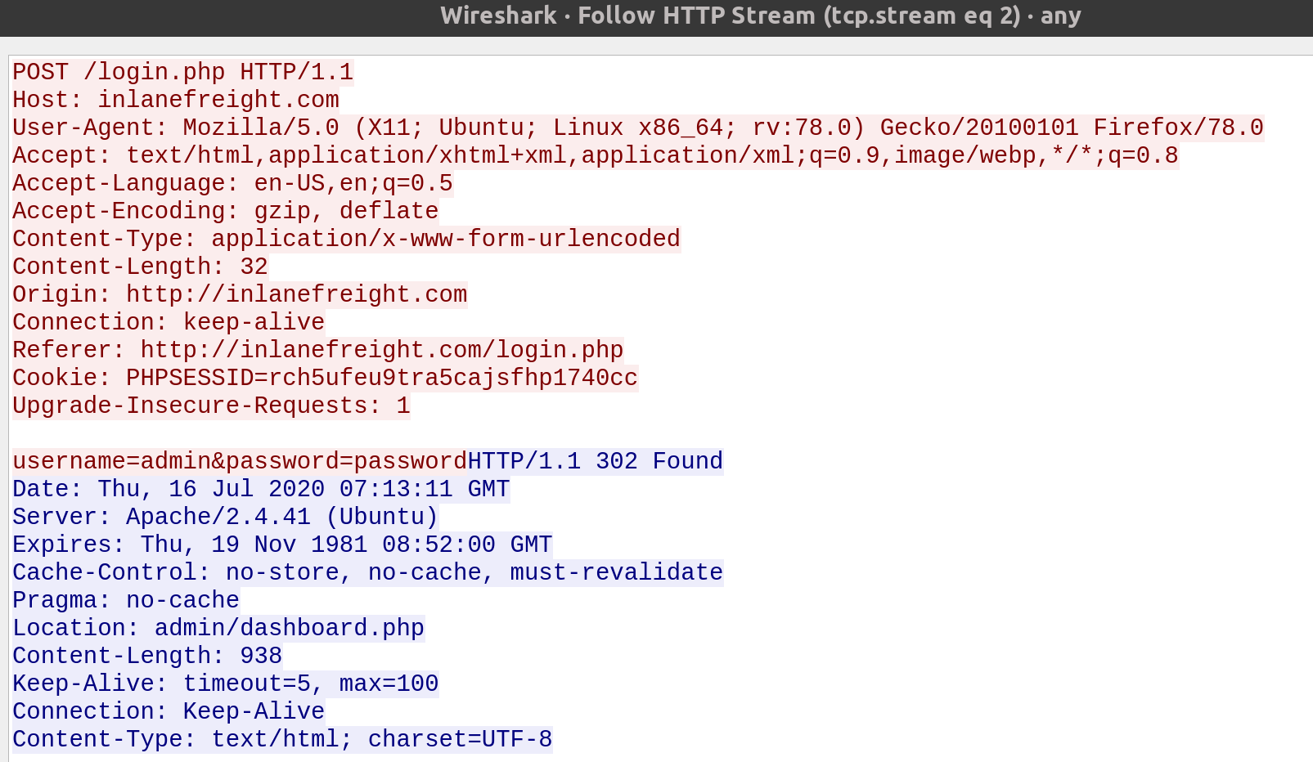Click the Host: inlanefreight.com header line
Image resolution: width=1313 pixels, height=762 pixels.
coord(175,100)
